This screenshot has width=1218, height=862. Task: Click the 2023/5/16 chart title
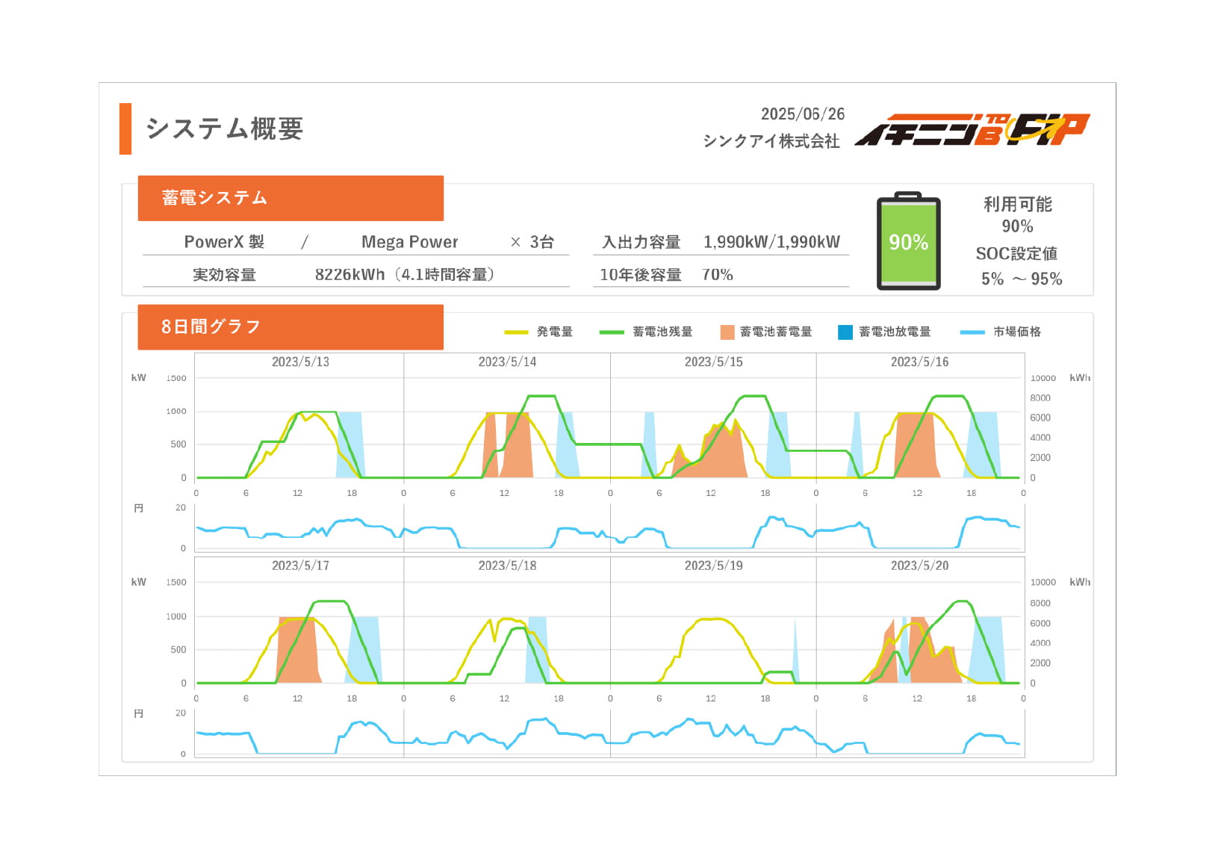pos(919,362)
